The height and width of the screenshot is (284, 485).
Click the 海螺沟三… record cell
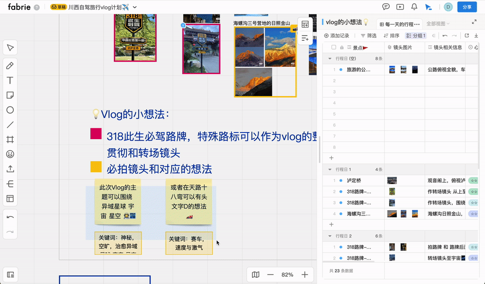[x=359, y=213]
